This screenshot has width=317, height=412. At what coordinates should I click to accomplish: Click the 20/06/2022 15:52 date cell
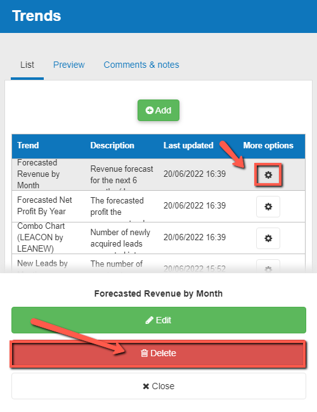click(195, 269)
